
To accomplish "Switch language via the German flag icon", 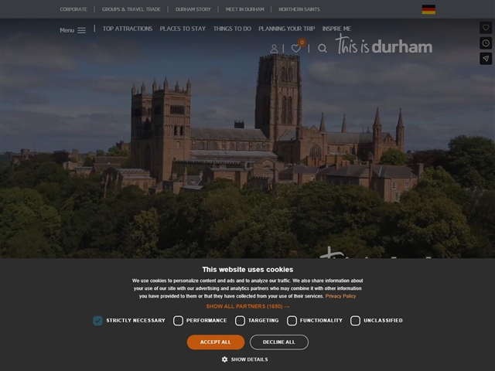I will point(428,9).
